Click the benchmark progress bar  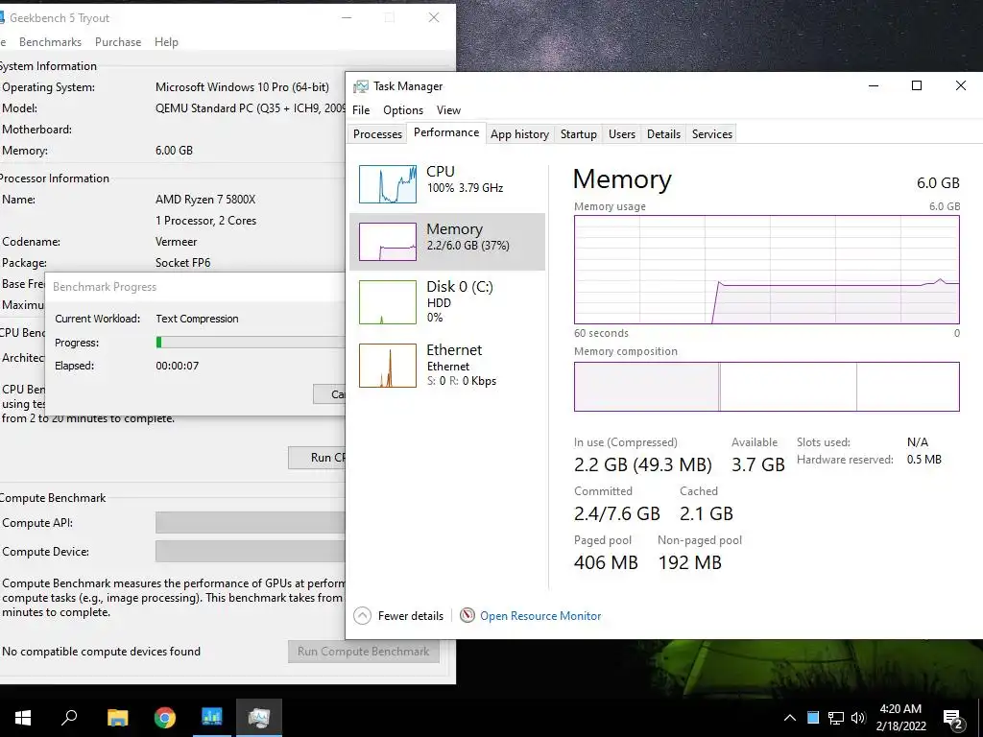tap(251, 343)
